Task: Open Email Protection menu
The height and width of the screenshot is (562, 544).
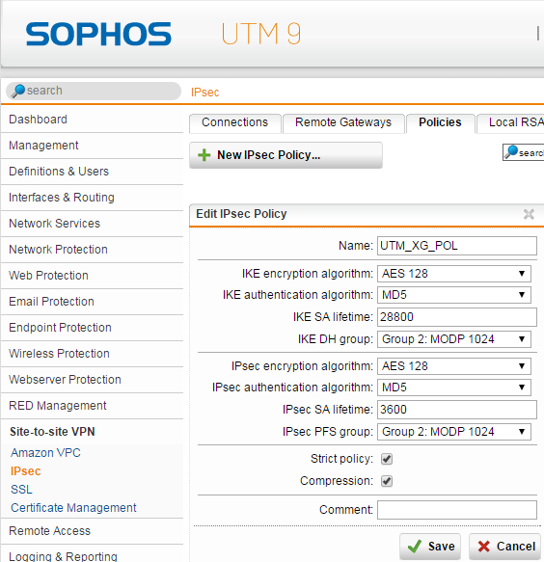Action: pos(93,302)
